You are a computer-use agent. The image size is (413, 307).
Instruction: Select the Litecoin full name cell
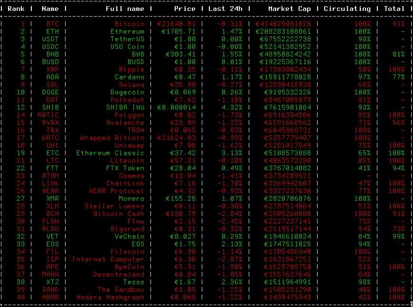pyautogui.click(x=127, y=161)
